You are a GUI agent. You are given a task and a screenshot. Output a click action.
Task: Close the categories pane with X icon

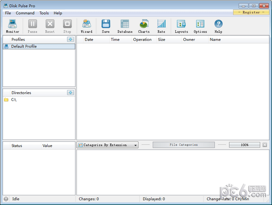pos(265,145)
